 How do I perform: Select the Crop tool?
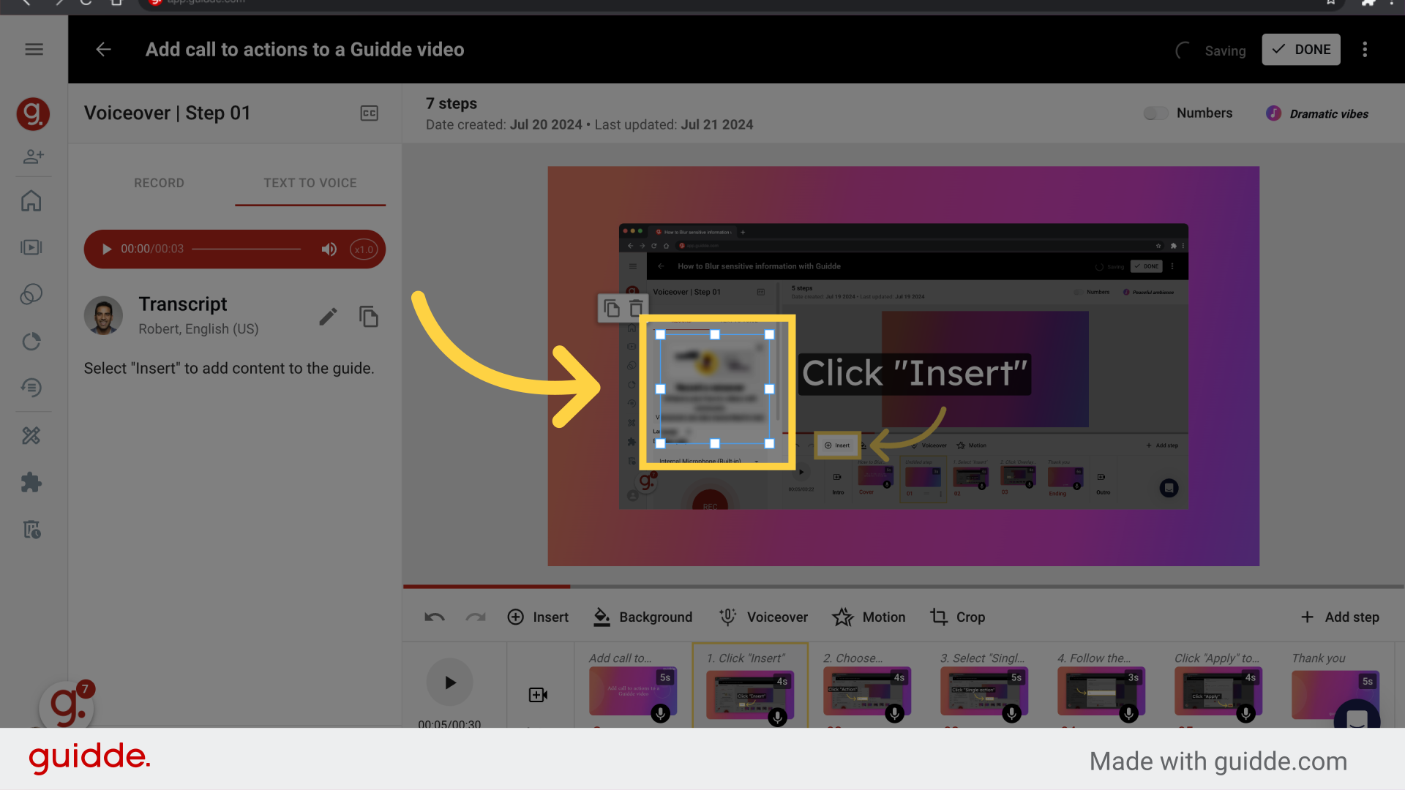[x=957, y=617]
